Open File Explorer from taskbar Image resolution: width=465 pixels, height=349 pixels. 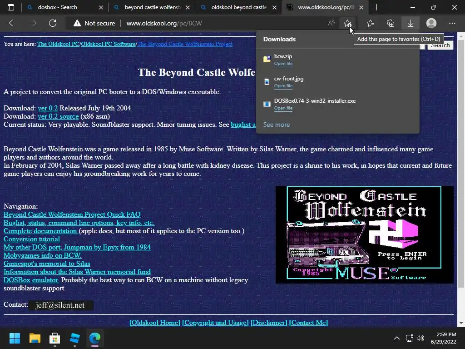[x=35, y=338]
